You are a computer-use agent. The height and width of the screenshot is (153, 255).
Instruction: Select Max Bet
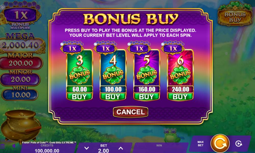[x=200, y=144]
